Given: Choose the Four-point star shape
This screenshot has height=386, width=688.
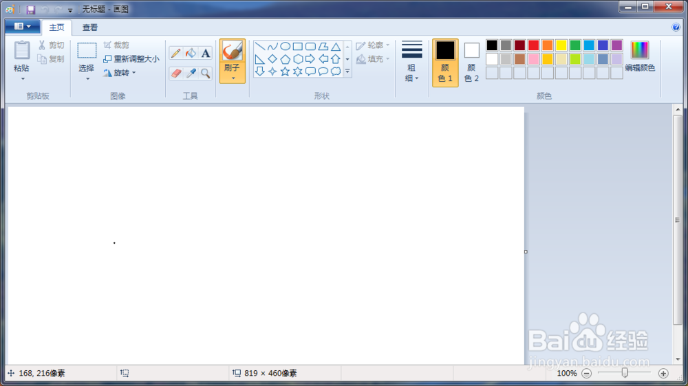Looking at the screenshot, I should (272, 71).
